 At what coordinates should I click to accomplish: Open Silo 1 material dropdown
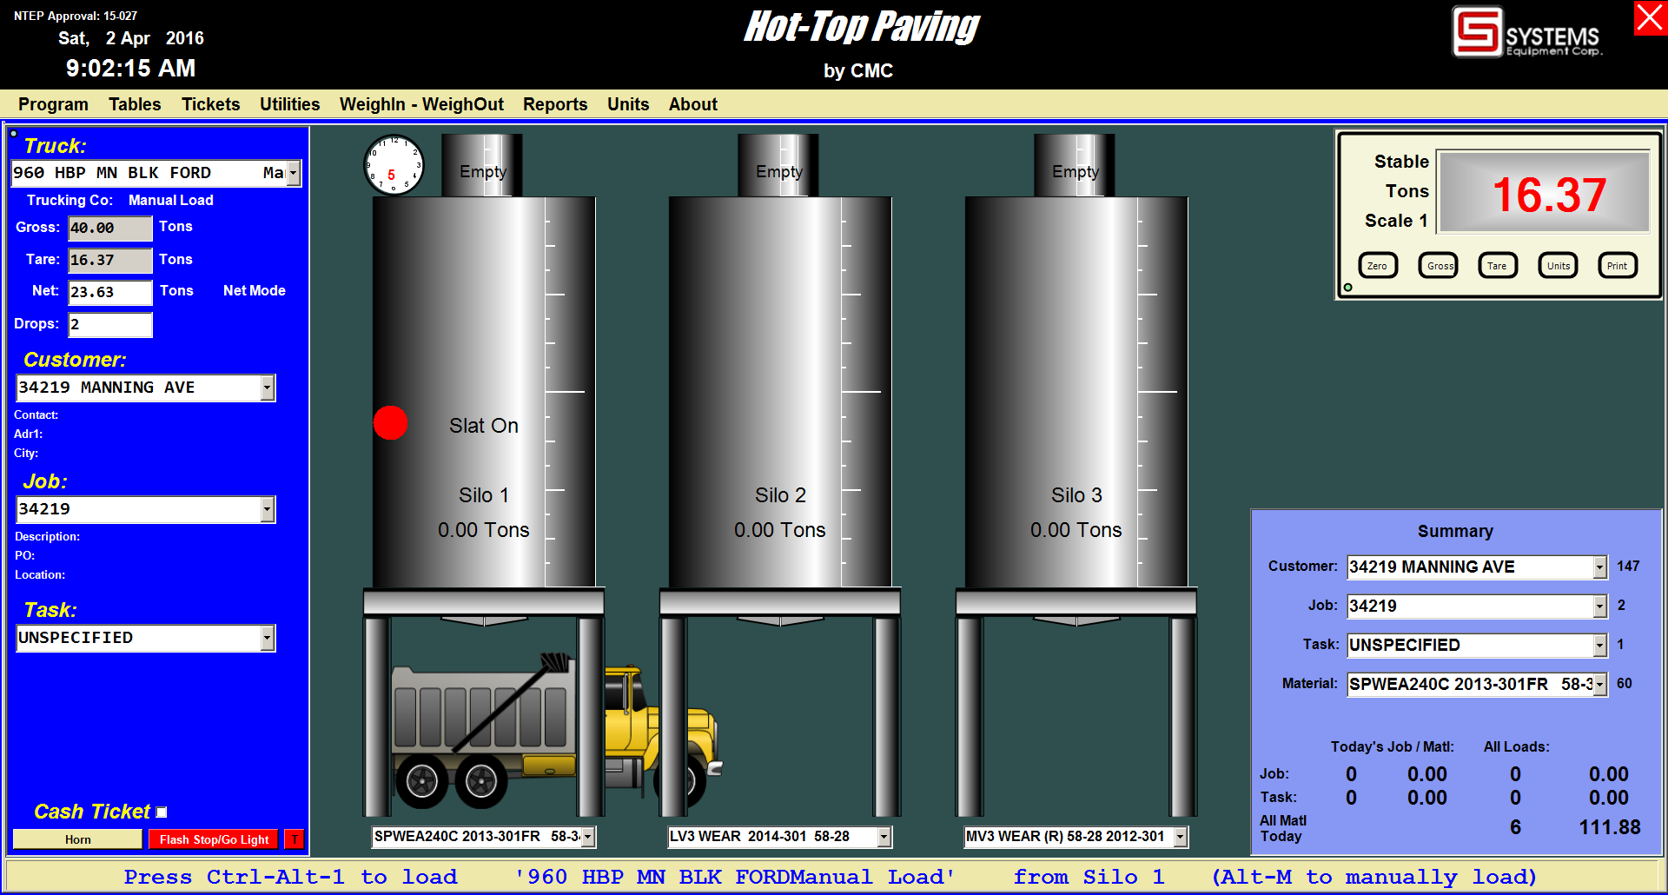click(x=588, y=837)
